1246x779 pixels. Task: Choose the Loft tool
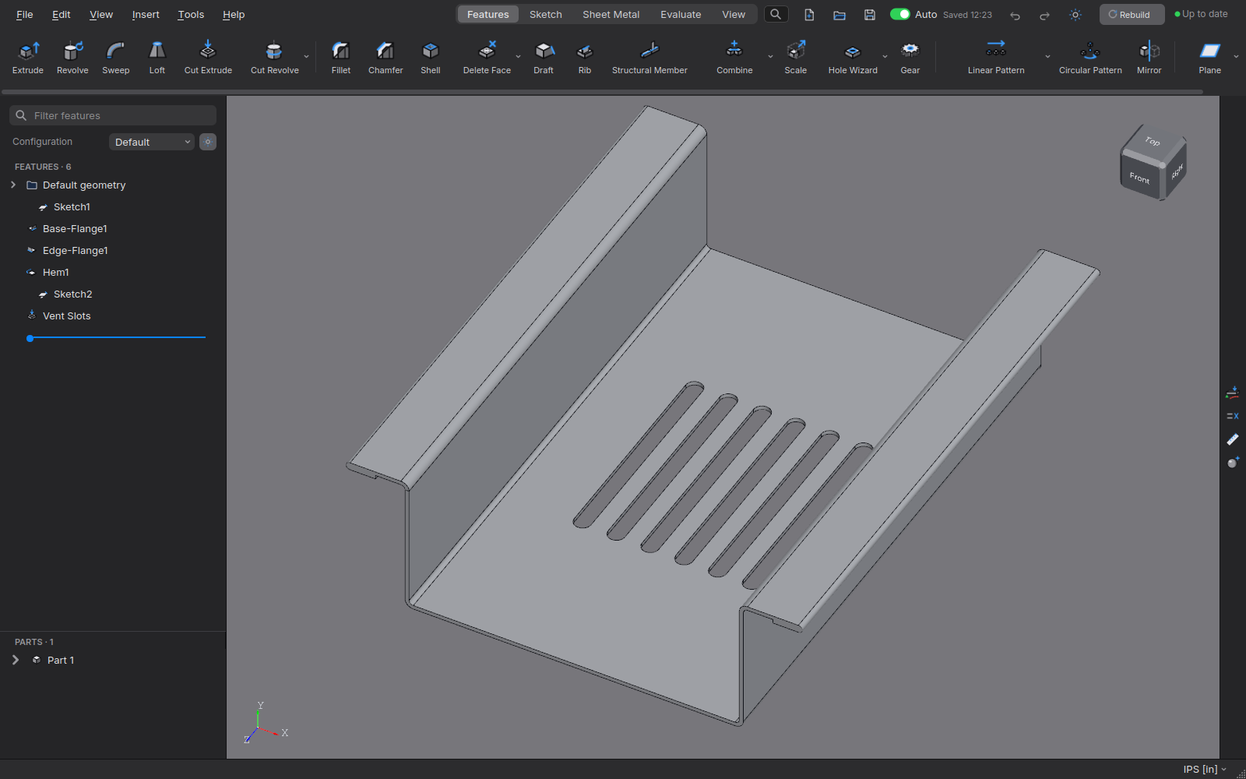click(x=157, y=58)
